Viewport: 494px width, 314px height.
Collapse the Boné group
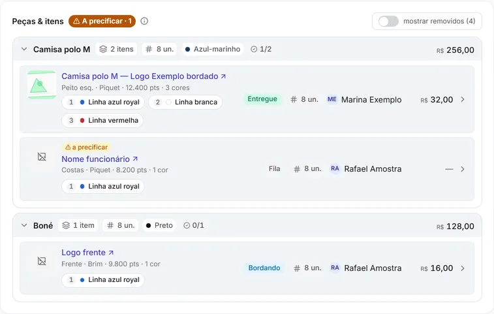click(24, 225)
